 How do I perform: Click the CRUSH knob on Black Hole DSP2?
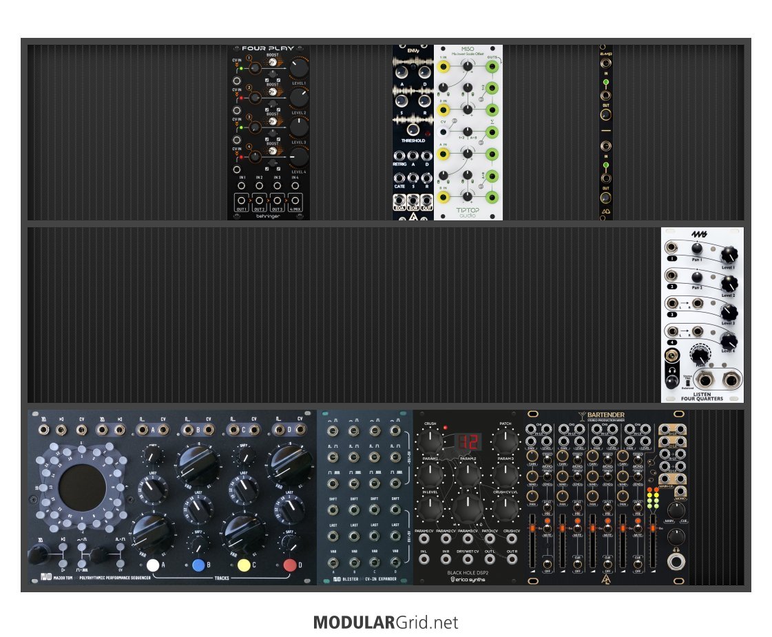430,439
